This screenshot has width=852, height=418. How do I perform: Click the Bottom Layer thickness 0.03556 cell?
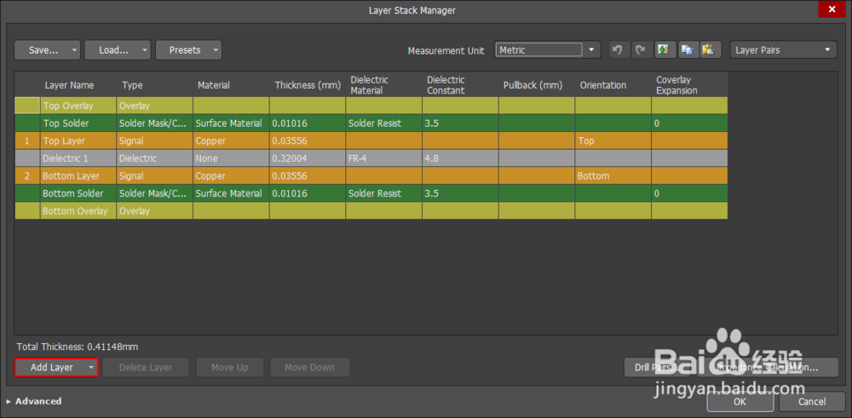(x=308, y=176)
